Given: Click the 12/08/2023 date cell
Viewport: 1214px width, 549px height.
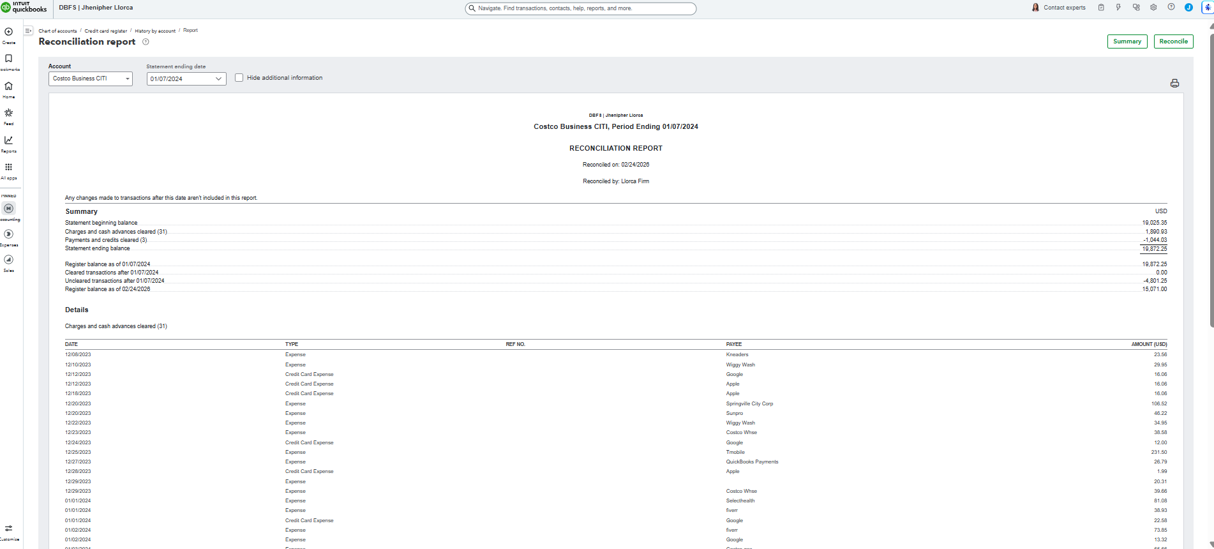Looking at the screenshot, I should point(78,354).
